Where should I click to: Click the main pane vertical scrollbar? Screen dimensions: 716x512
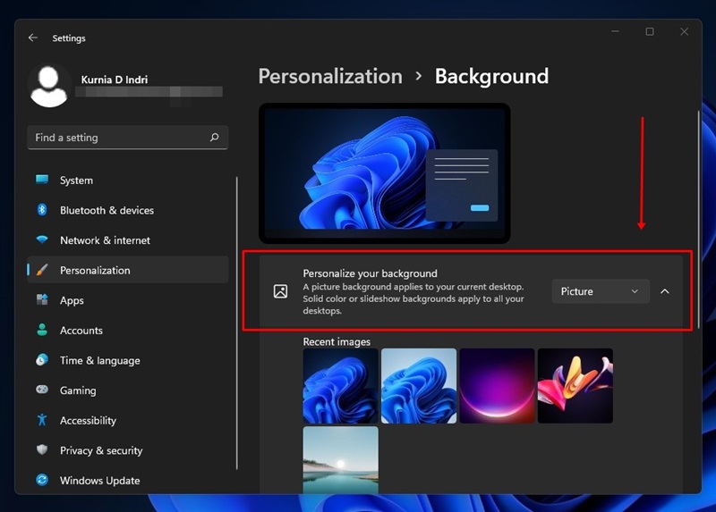[698, 218]
